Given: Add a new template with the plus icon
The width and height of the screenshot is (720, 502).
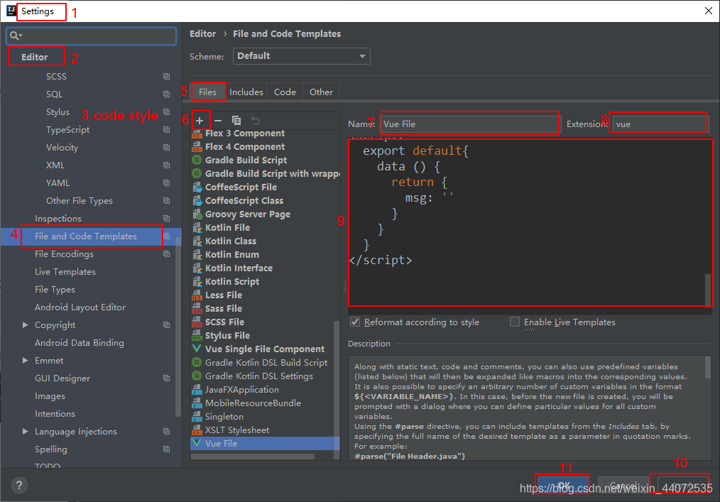Looking at the screenshot, I should click(200, 121).
